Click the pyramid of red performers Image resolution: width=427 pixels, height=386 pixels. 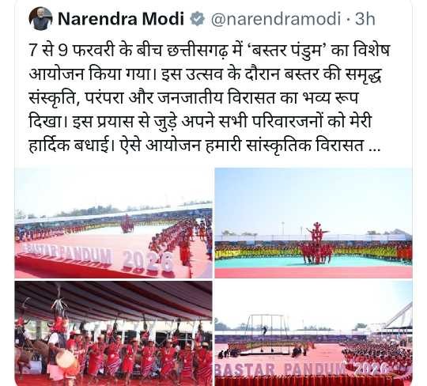pyautogui.click(x=317, y=244)
